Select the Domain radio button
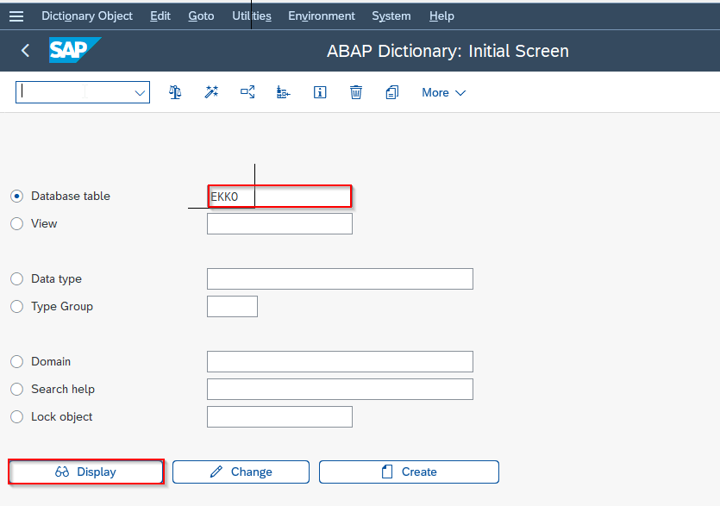Screen dimensions: 720x506 pos(16,361)
